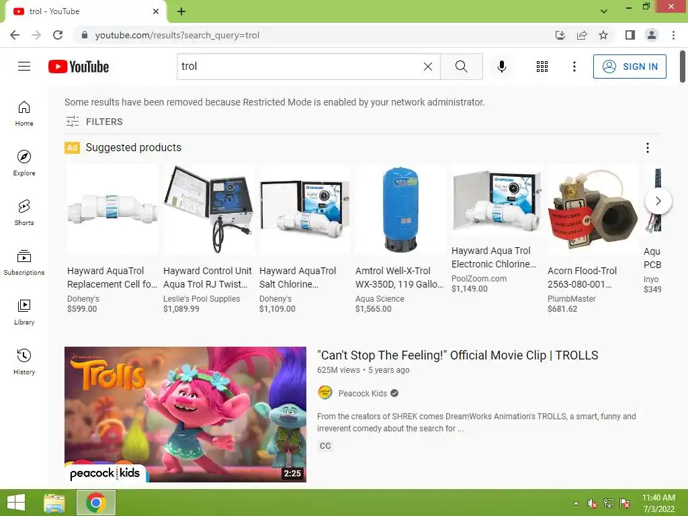Click the Aqua Science seller name
The height and width of the screenshot is (516, 688).
(x=380, y=299)
